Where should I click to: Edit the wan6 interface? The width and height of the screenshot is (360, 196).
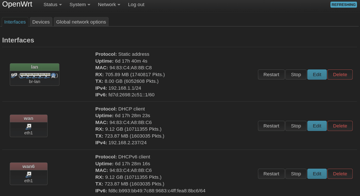pyautogui.click(x=317, y=174)
